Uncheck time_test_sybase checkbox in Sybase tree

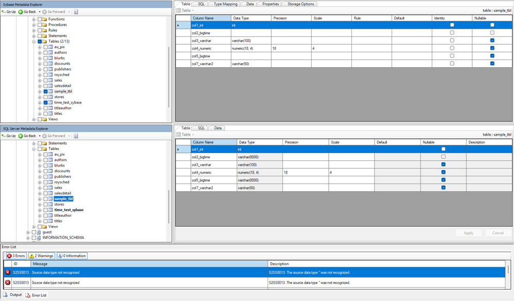tap(46, 103)
